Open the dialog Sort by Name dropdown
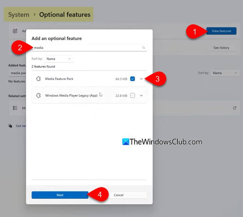The image size is (243, 217). point(59,59)
